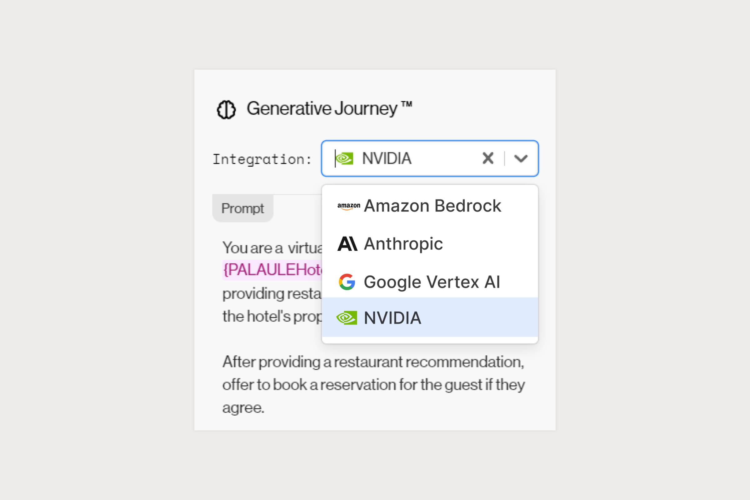Click inside the Integration combo box
Screen dimensions: 750x500
coord(430,158)
